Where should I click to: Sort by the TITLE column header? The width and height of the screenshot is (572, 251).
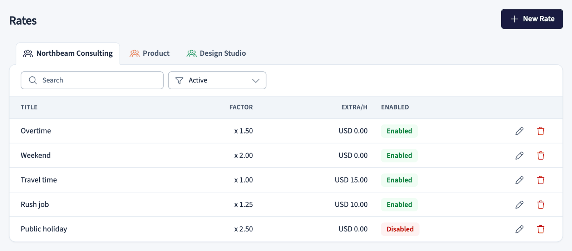click(x=29, y=107)
